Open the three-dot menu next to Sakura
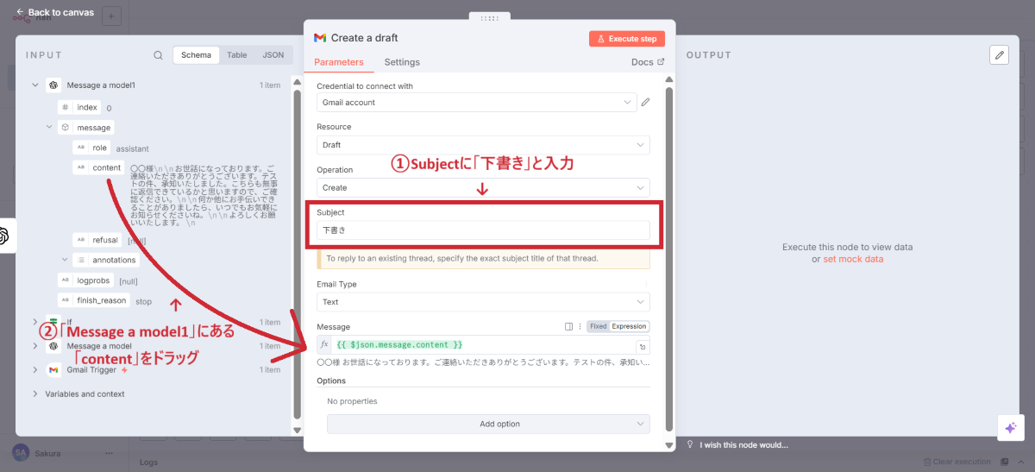Screen dimensions: 1035x472 click(109, 453)
